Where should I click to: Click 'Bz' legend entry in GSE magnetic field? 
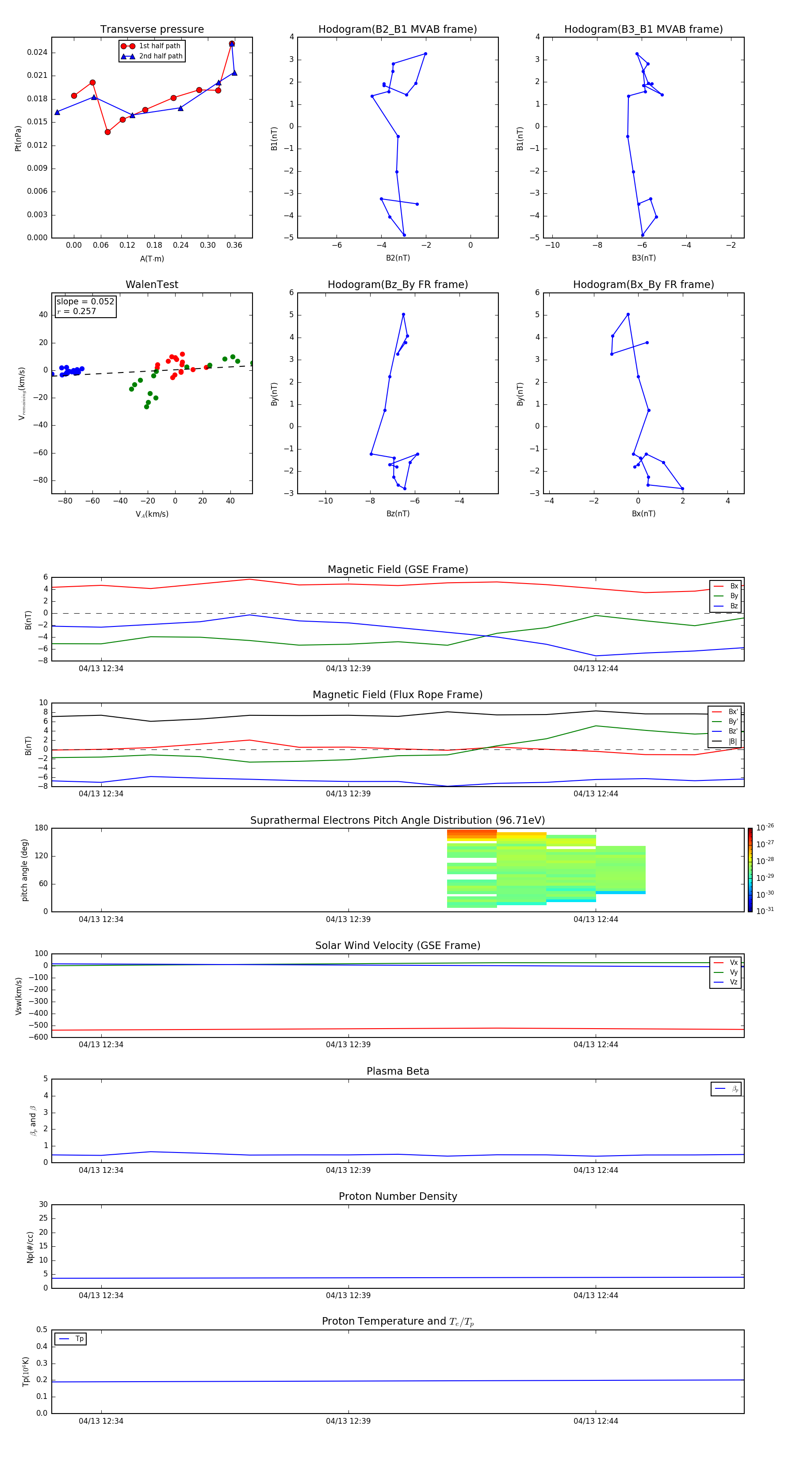coord(726,606)
